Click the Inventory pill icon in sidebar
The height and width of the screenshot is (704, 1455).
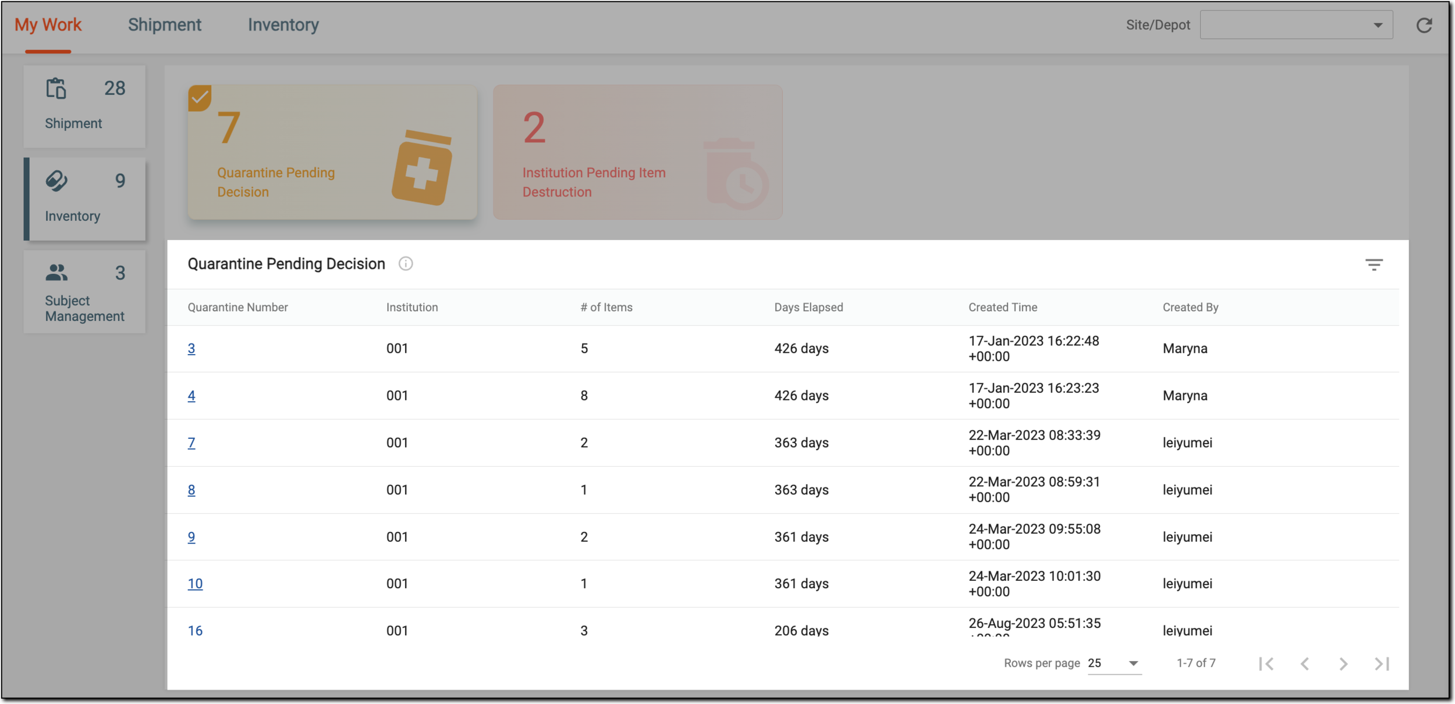point(56,181)
